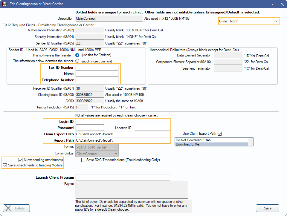287x216 pixels.
Task: Click the Tax ID Number field
Action: tap(97, 68)
